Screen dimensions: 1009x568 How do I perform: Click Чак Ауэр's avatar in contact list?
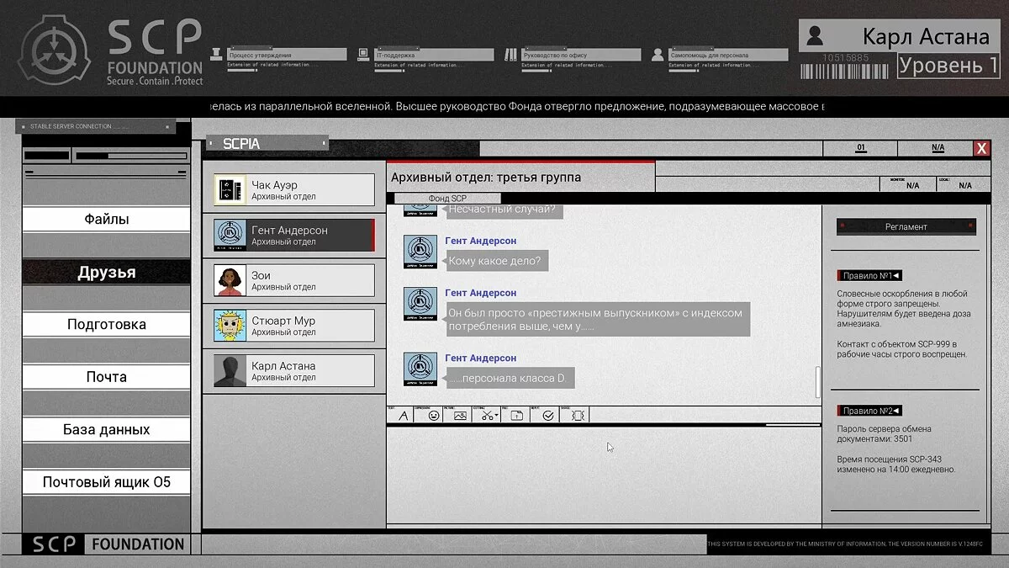pos(230,190)
